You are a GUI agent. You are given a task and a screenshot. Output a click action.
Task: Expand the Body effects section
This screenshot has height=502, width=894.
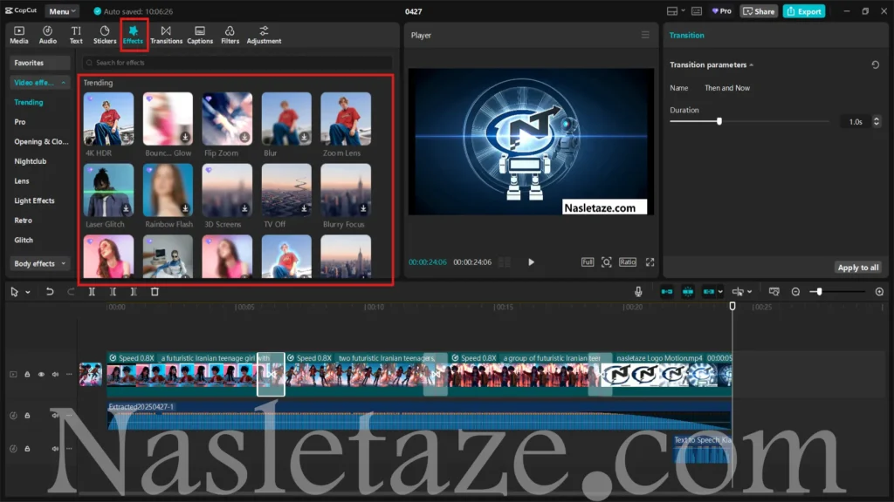point(39,263)
